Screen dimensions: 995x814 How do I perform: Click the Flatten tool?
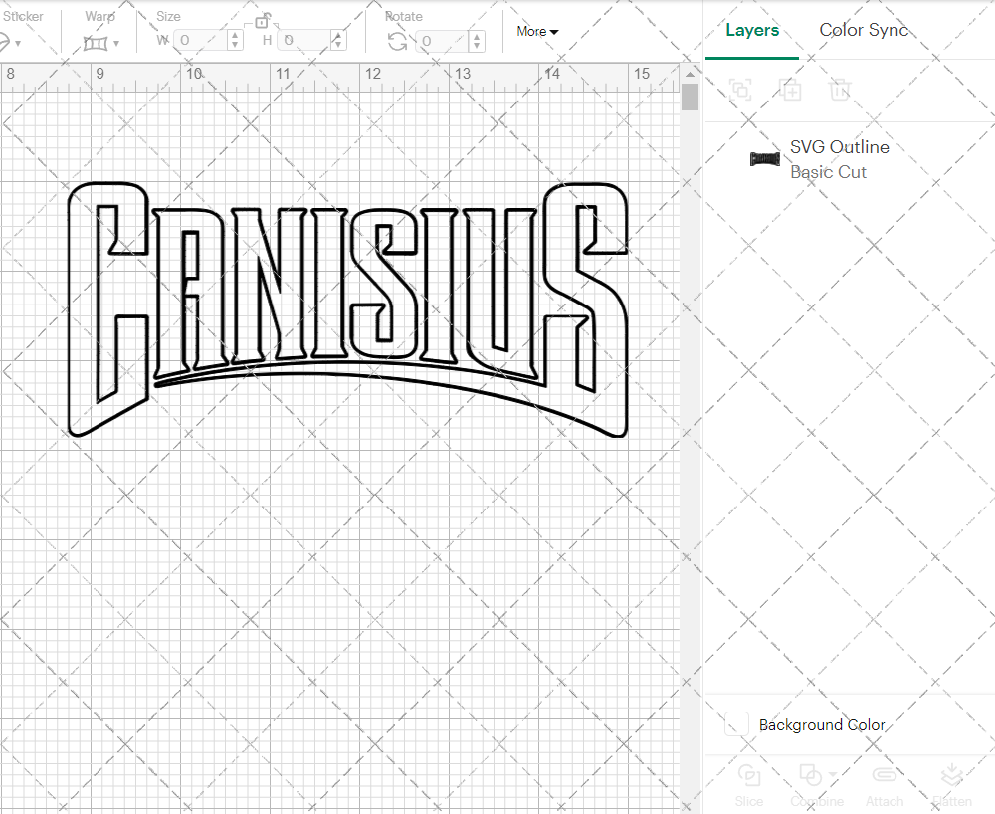tap(951, 784)
